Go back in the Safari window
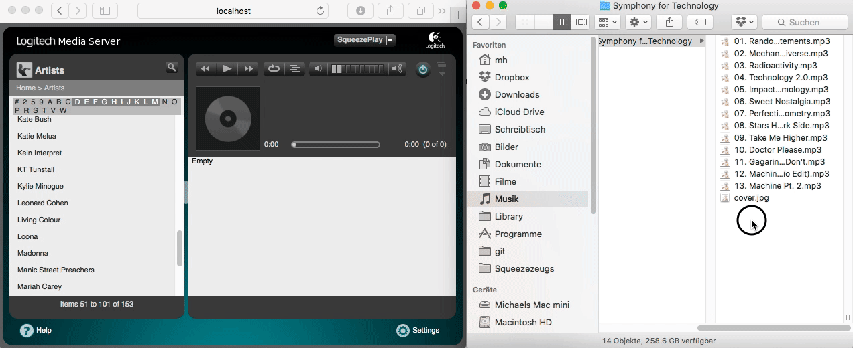Viewport: 853px width, 348px height. coord(60,11)
